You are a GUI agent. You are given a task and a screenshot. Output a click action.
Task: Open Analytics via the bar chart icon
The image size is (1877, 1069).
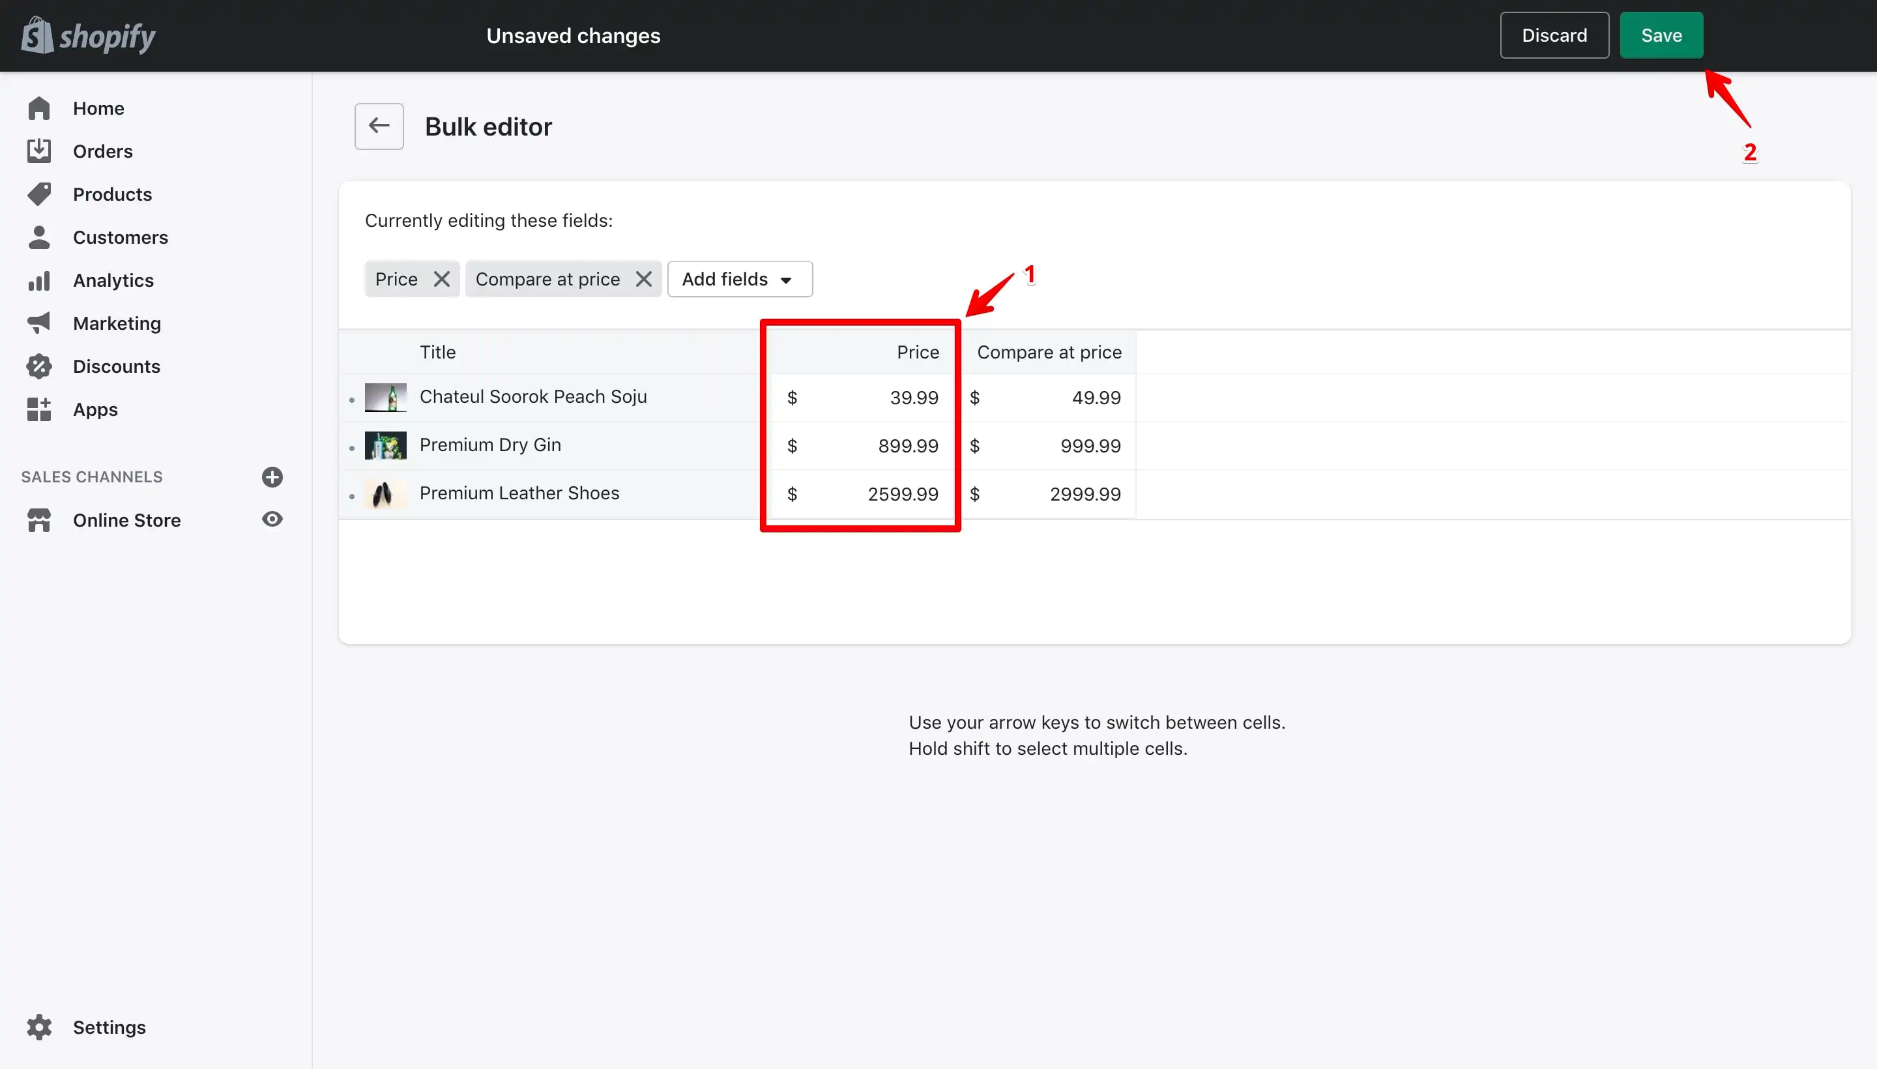39,280
